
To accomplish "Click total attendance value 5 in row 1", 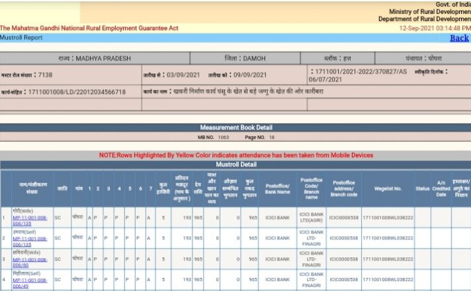I will (x=163, y=218).
